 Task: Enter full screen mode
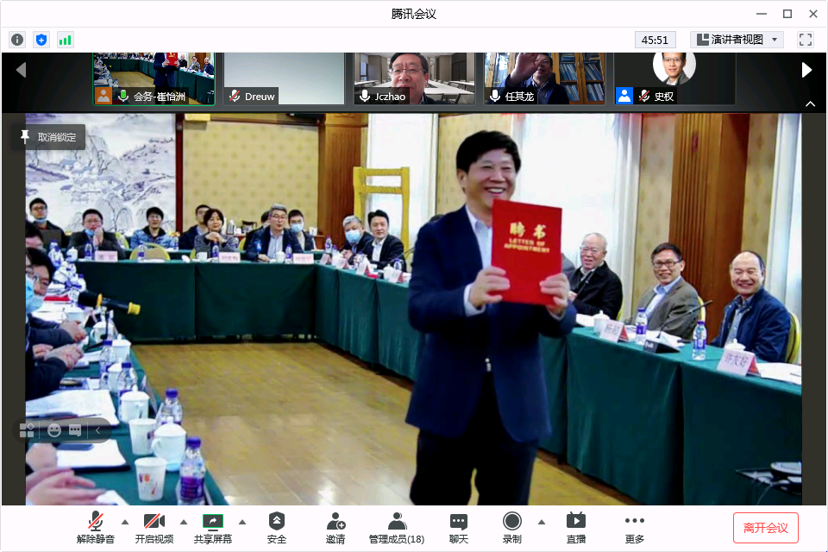coord(806,40)
